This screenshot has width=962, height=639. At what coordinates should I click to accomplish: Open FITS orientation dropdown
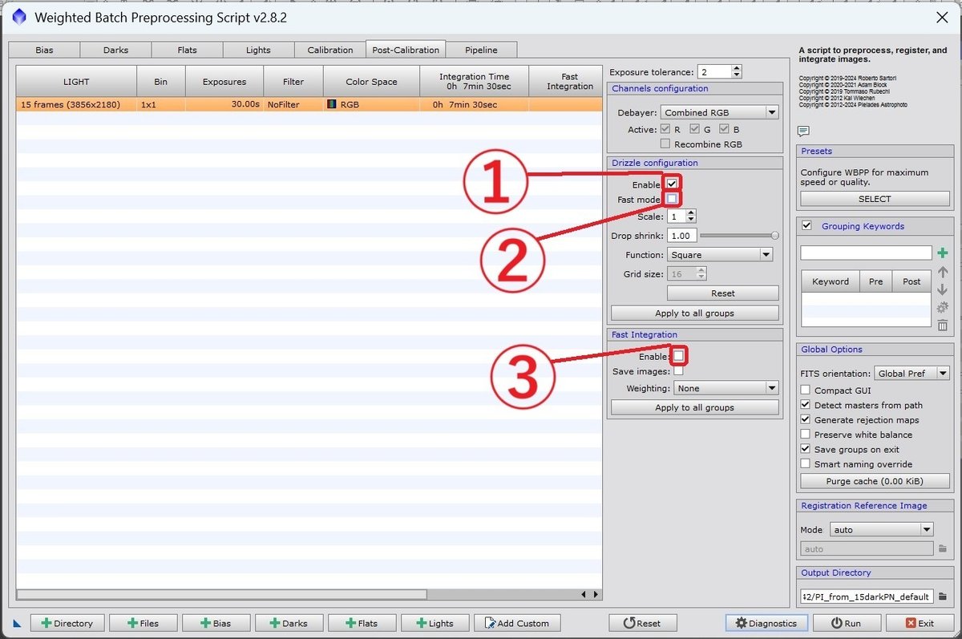click(911, 373)
